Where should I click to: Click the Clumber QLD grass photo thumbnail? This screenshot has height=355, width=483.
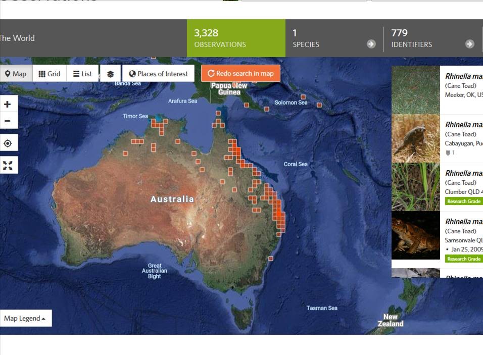click(416, 187)
